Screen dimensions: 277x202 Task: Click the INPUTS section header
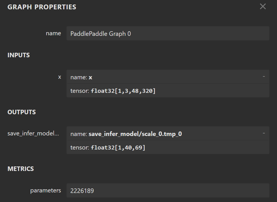pyautogui.click(x=19, y=55)
